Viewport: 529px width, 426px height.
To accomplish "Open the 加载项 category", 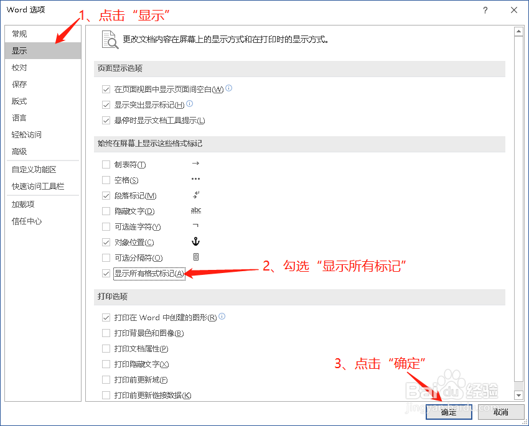I will pyautogui.click(x=43, y=205).
